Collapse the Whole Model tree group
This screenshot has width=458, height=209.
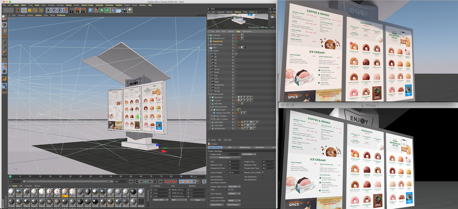point(209,94)
